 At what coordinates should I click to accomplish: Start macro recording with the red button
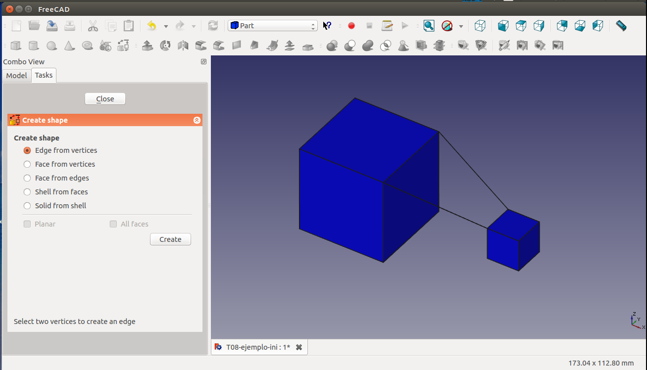(351, 26)
